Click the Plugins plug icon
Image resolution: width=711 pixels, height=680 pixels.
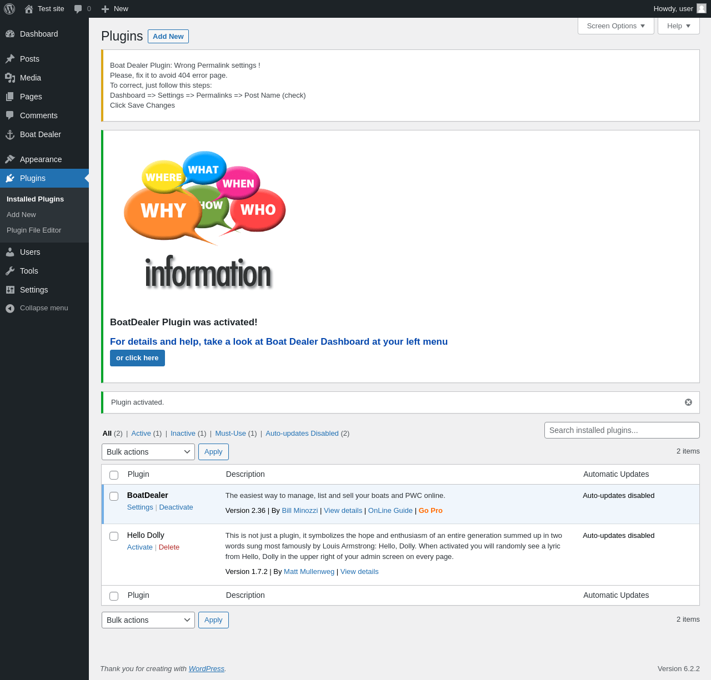(10, 178)
